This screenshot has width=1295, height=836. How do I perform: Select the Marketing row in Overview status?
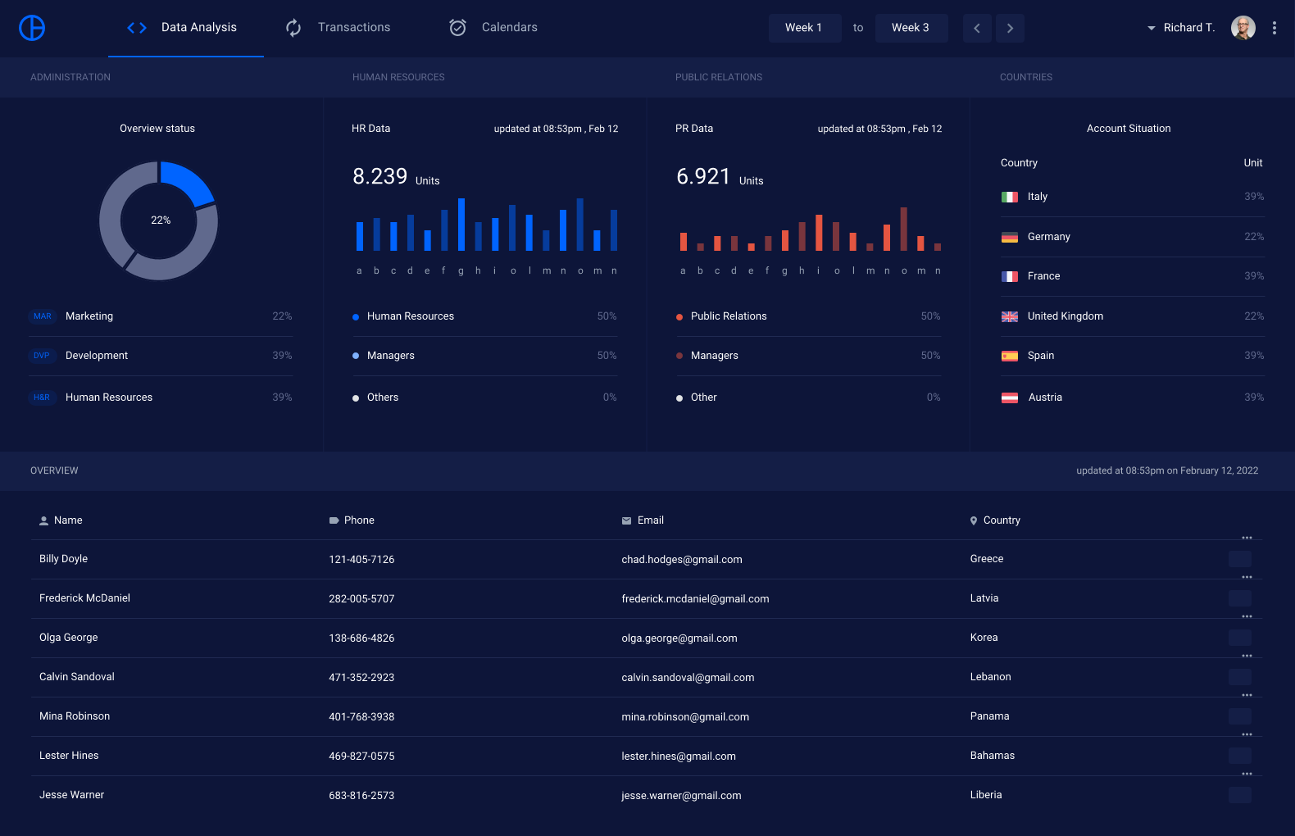tap(161, 316)
